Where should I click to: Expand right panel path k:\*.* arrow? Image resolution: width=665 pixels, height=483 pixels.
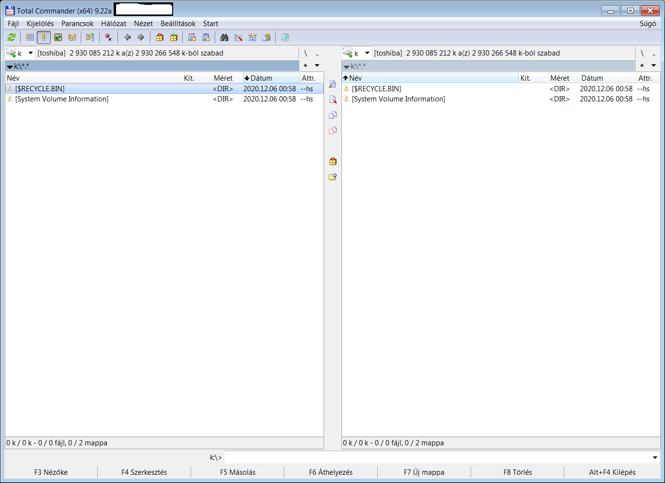[346, 67]
